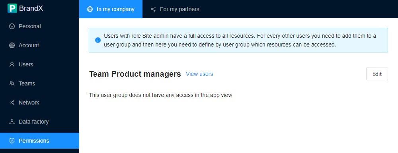398x153 pixels.
Task: Click the BrandX logo icon
Action: coord(12,8)
